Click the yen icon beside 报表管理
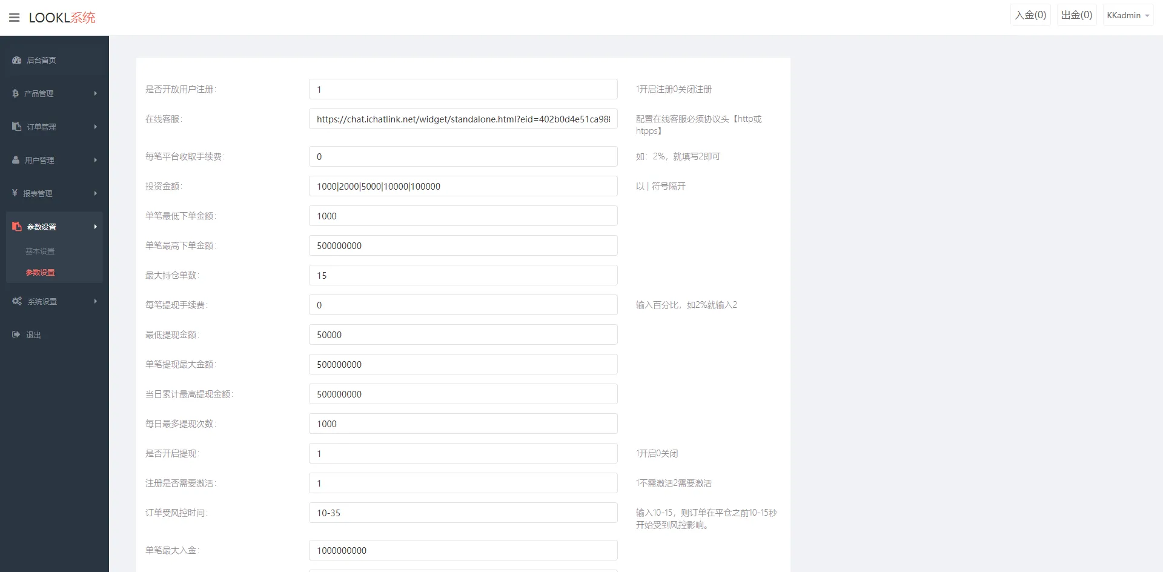The image size is (1163, 572). coord(15,193)
